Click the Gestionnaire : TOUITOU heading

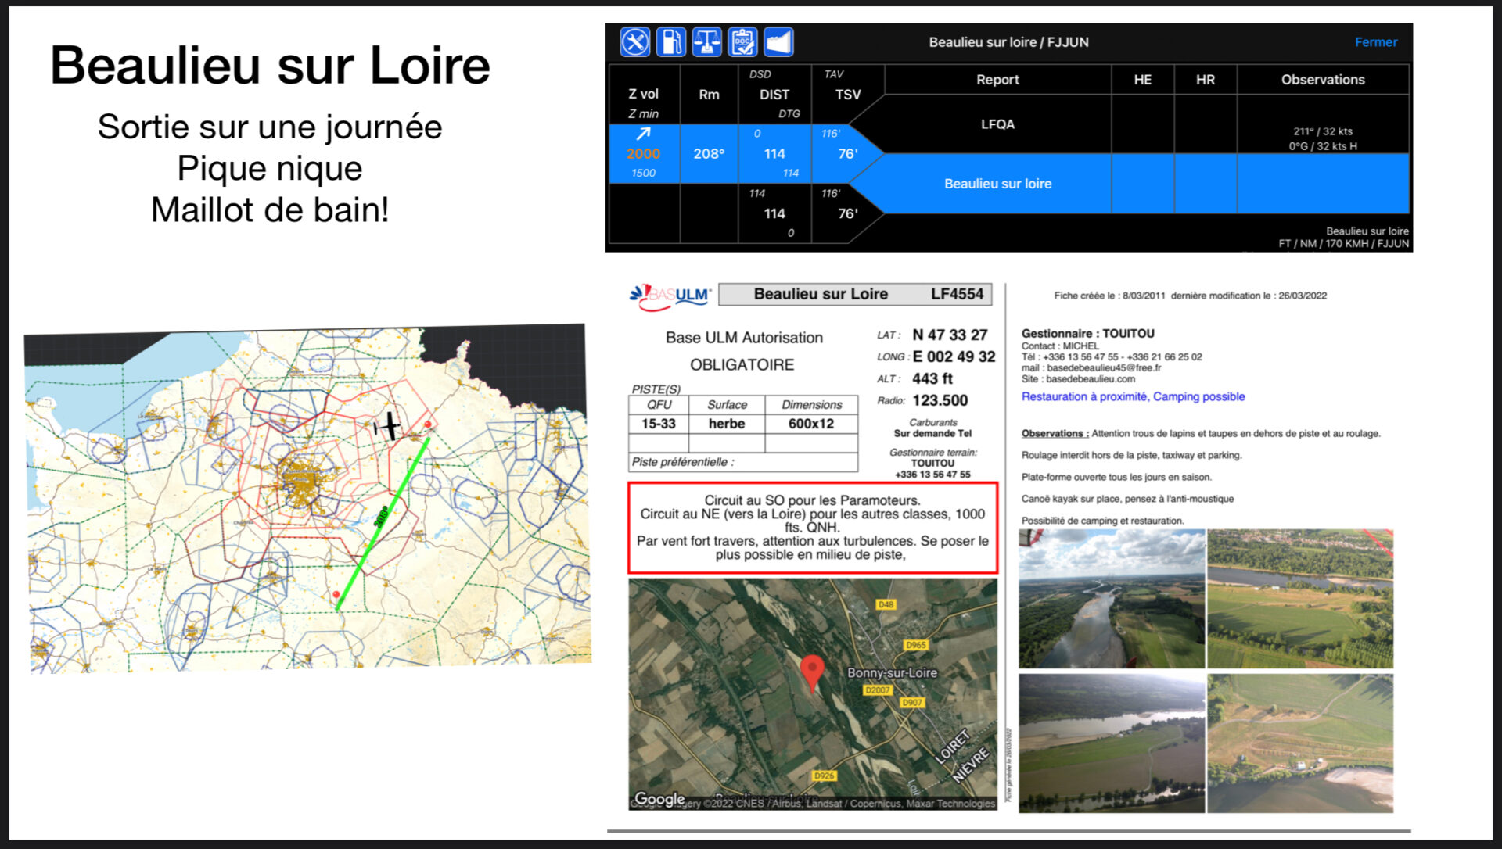pos(1087,333)
